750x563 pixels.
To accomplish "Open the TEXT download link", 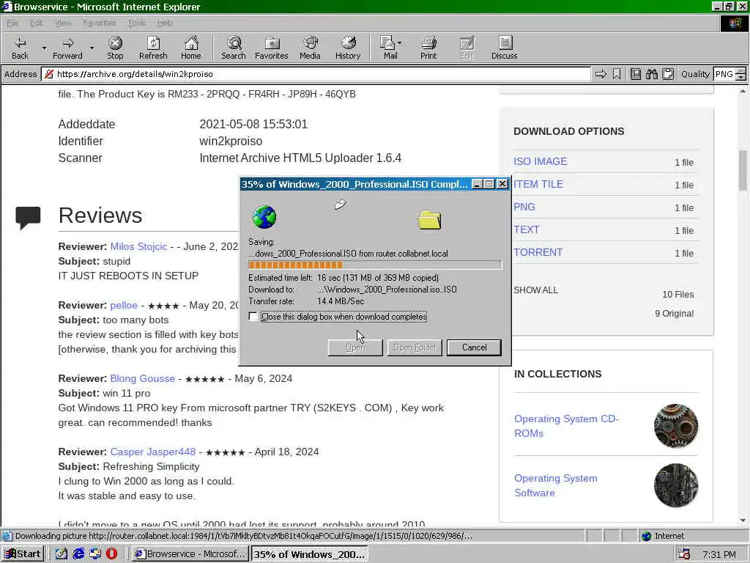I will pos(526,229).
